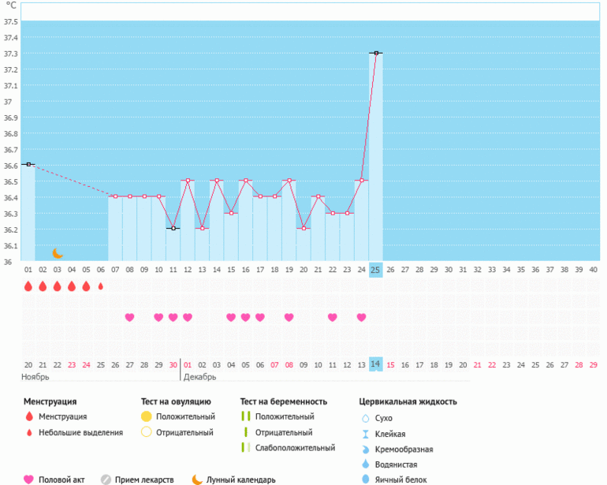The width and height of the screenshot is (607, 485).
Task: Click the pink heart under day 24
Action: coord(361,317)
